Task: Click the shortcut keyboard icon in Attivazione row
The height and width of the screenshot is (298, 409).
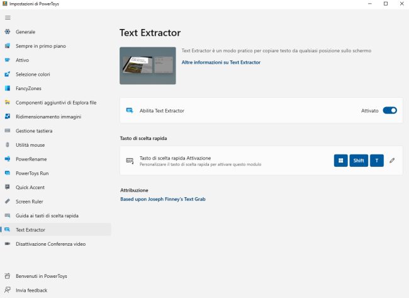Action: click(130, 161)
